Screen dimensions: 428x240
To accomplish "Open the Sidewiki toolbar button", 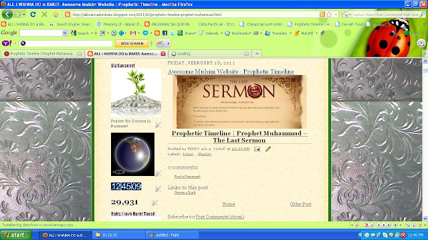I will coord(209,33).
